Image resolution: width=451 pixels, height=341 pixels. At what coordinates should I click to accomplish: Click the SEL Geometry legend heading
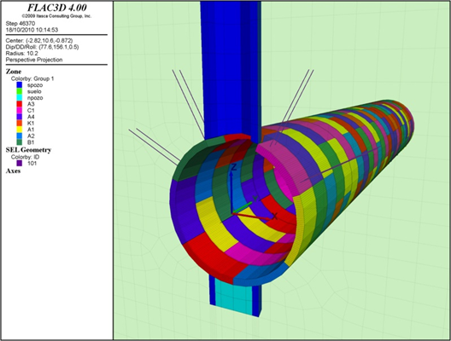click(x=28, y=150)
